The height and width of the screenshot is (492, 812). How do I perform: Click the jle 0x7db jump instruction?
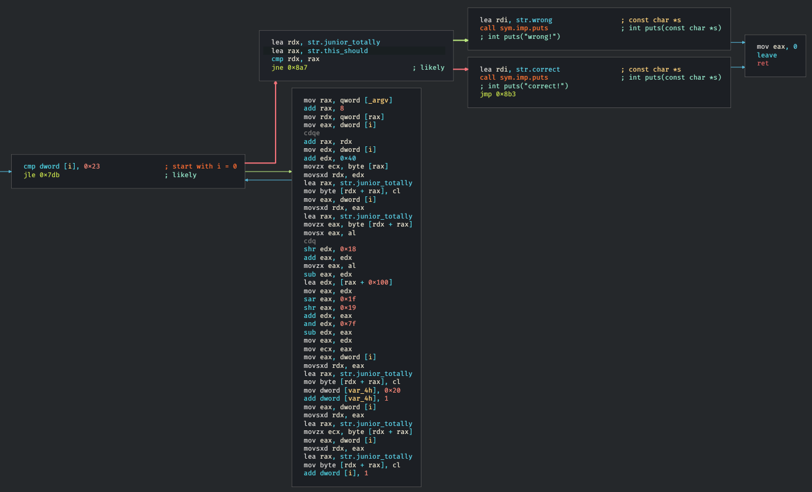[x=41, y=175]
